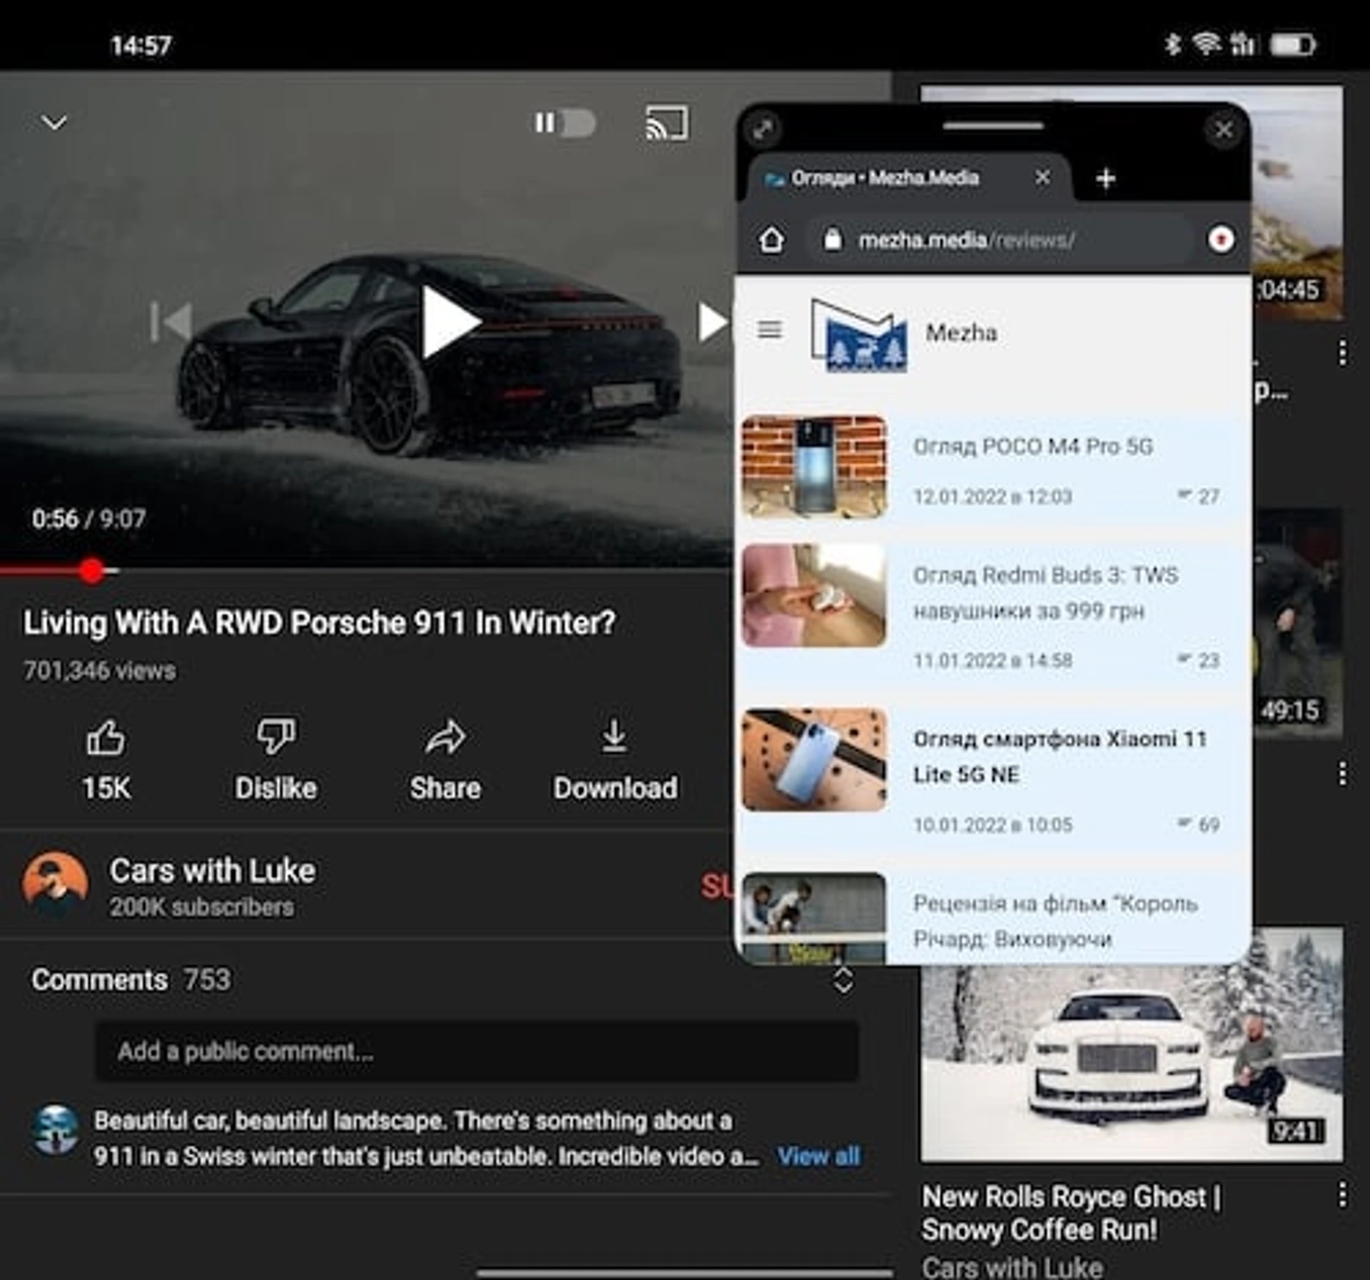The image size is (1370, 1280).
Task: Click the lock icon in the address bar
Action: tap(832, 239)
